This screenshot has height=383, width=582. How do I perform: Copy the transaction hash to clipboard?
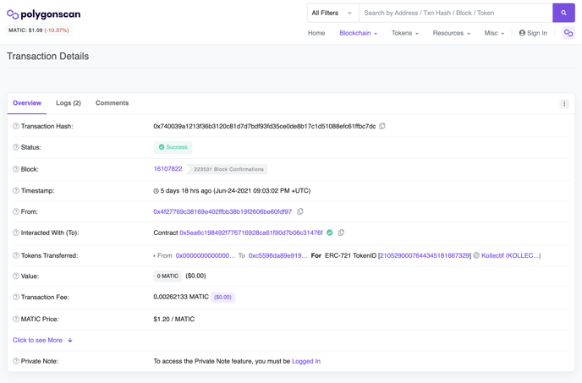pos(382,127)
